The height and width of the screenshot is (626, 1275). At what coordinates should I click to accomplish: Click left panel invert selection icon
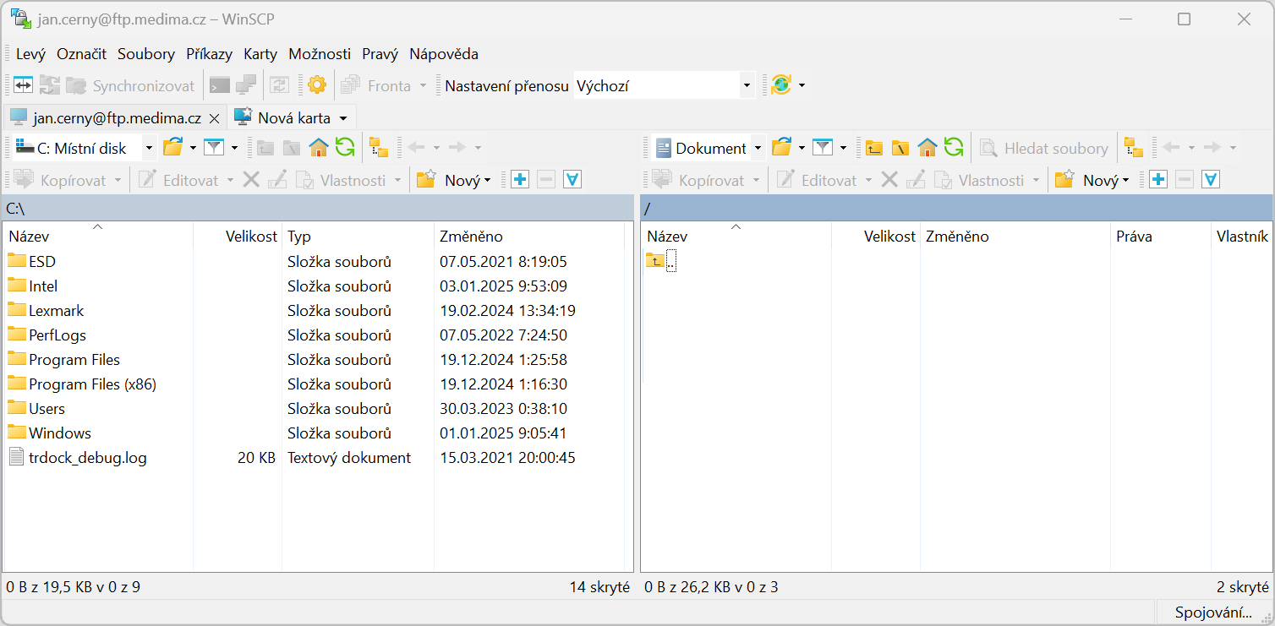pyautogui.click(x=573, y=180)
